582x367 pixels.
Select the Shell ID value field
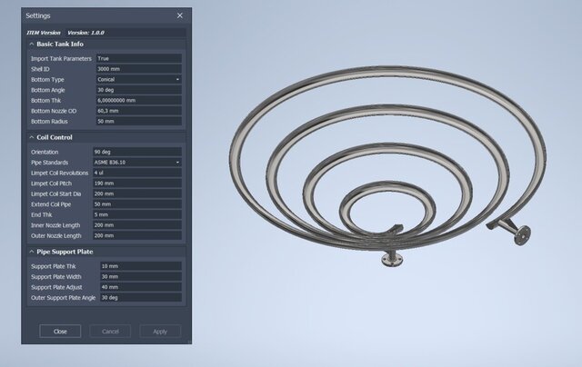[136, 69]
